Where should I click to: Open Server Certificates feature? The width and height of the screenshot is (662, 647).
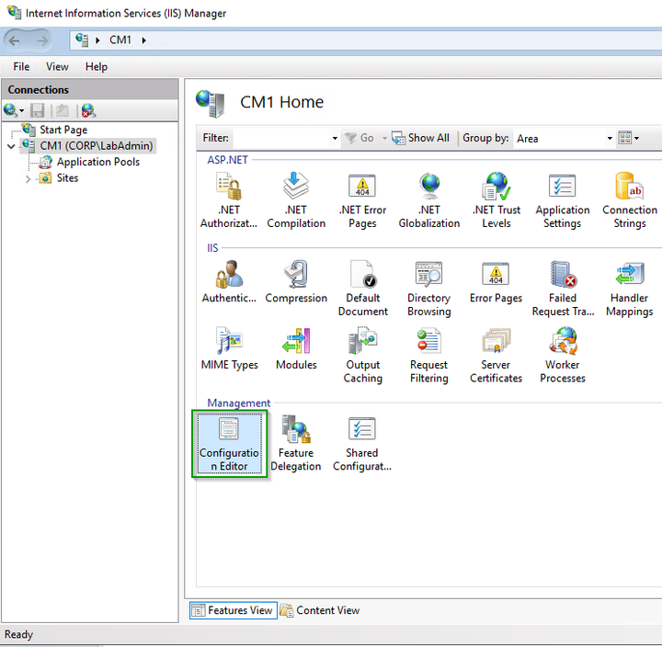[496, 355]
